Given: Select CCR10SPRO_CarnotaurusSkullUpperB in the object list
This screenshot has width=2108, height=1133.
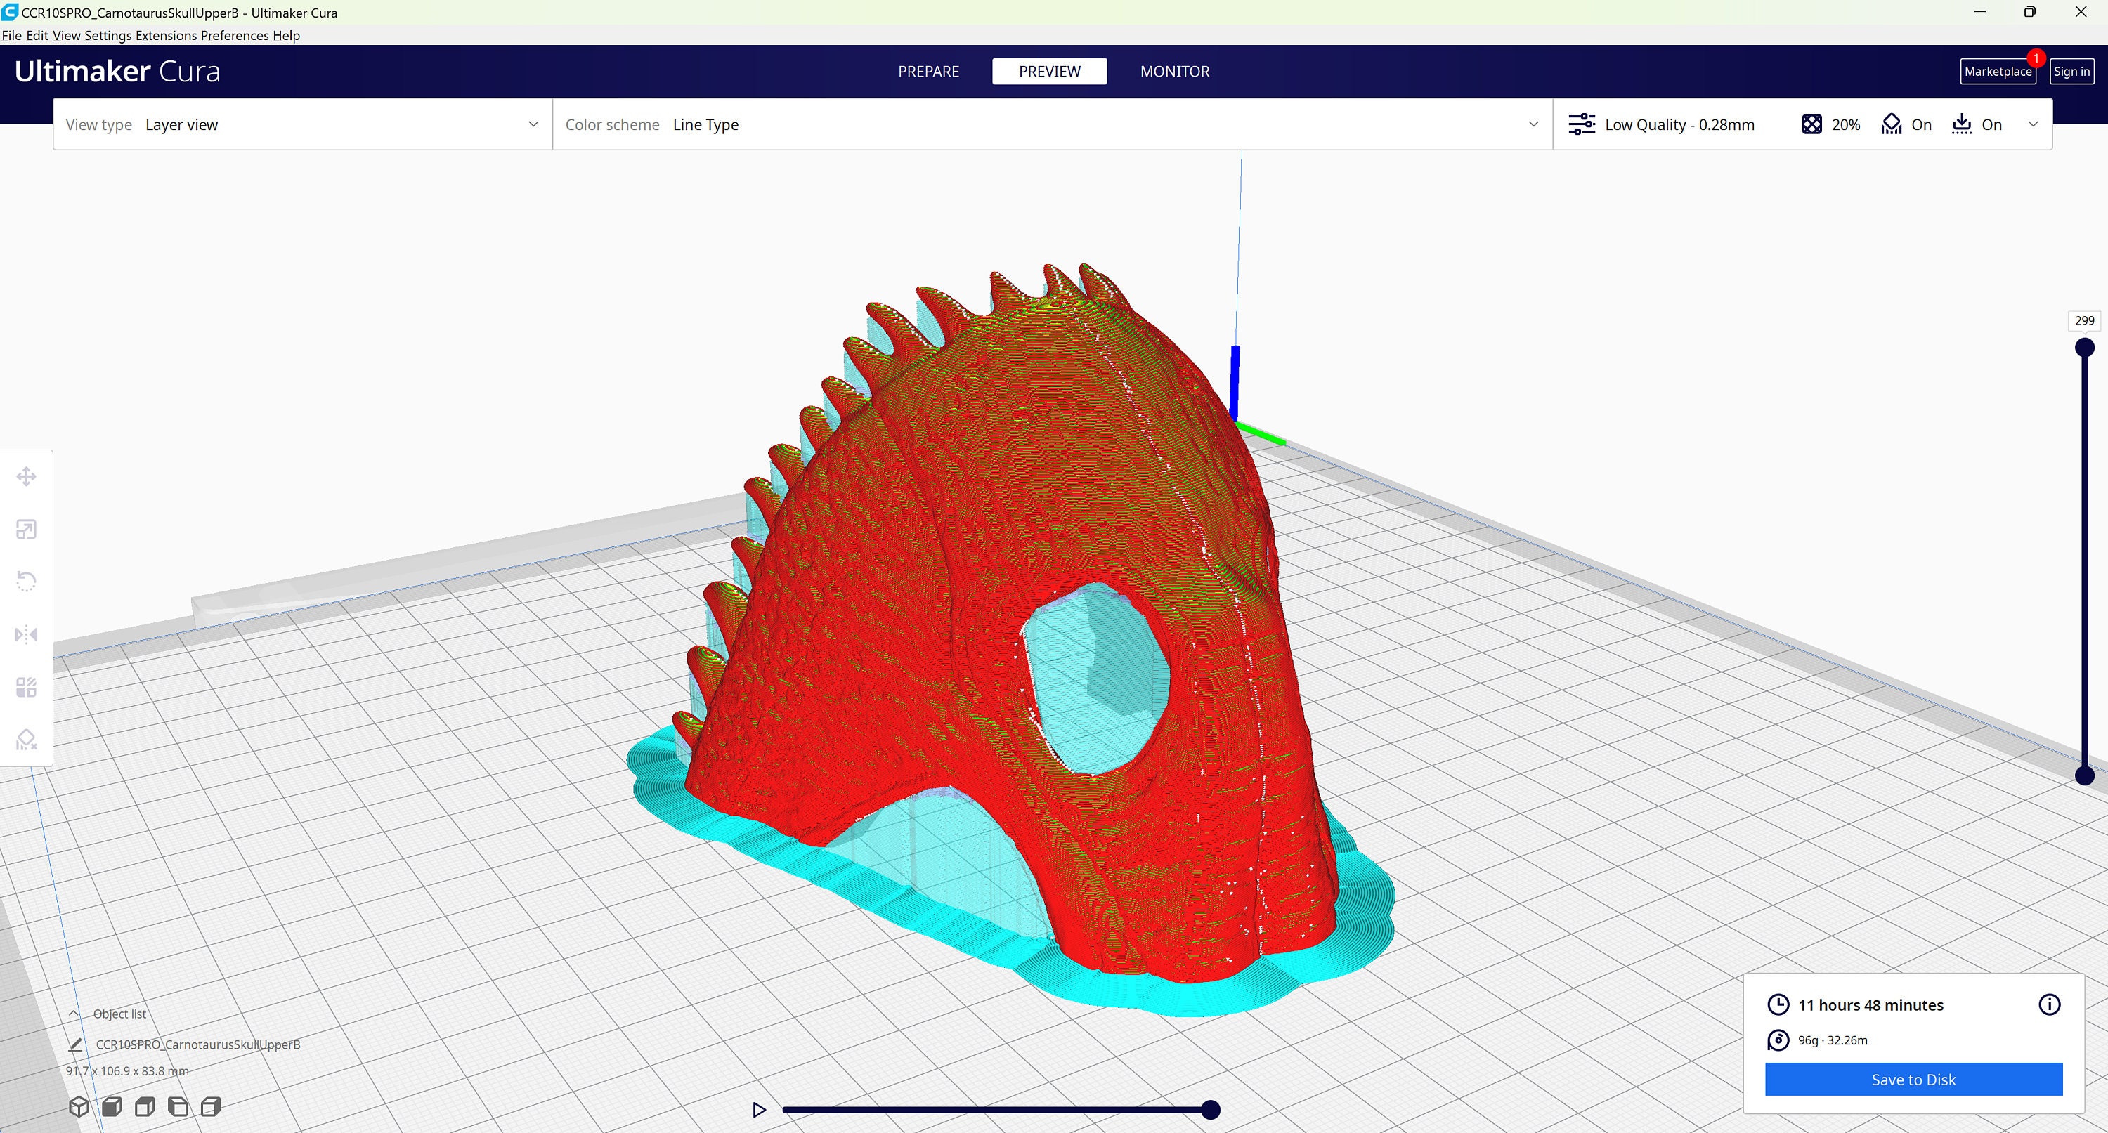Looking at the screenshot, I should point(197,1044).
